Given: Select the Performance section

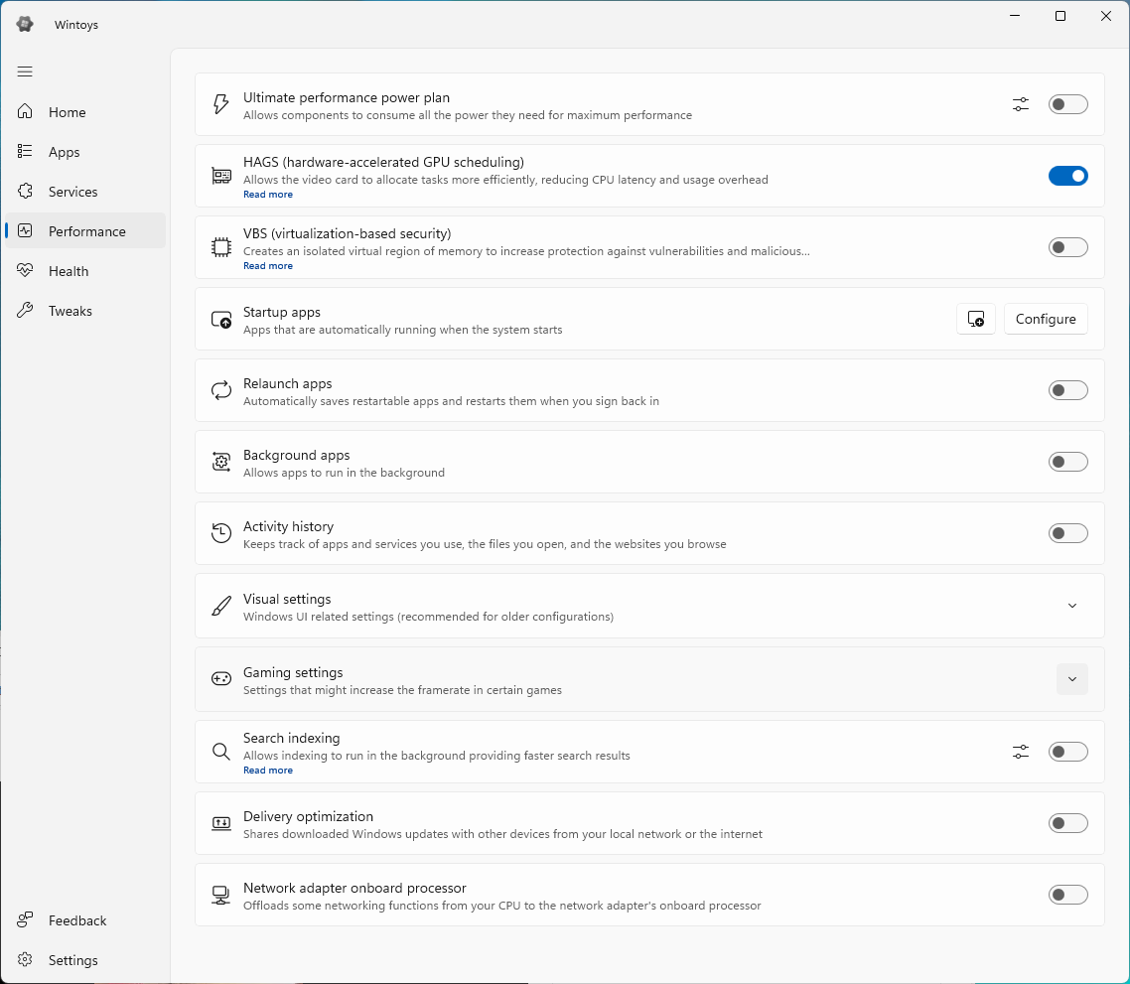Looking at the screenshot, I should [x=85, y=230].
